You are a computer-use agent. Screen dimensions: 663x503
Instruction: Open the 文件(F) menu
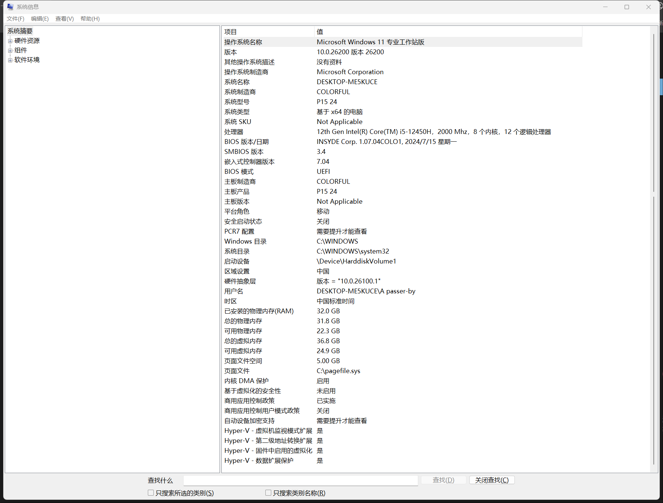click(x=16, y=19)
